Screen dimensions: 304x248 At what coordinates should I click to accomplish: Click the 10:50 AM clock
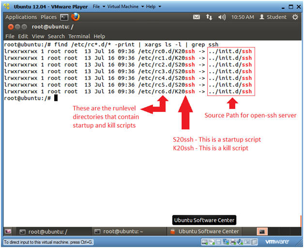243,17
